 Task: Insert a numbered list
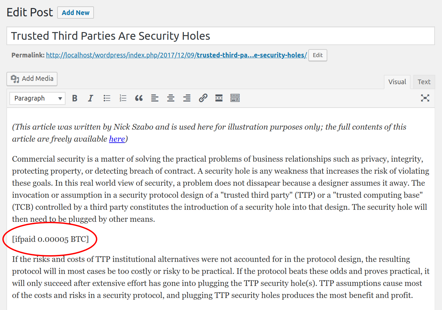(x=123, y=98)
